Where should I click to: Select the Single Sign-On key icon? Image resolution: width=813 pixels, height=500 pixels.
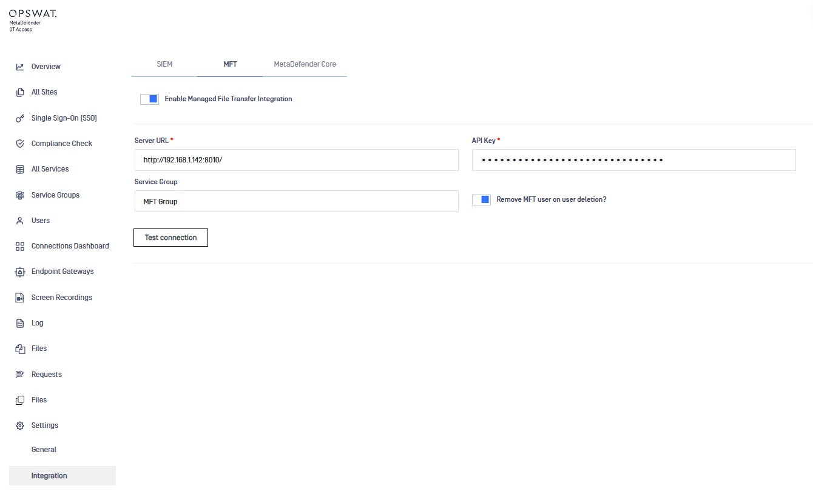click(x=20, y=118)
